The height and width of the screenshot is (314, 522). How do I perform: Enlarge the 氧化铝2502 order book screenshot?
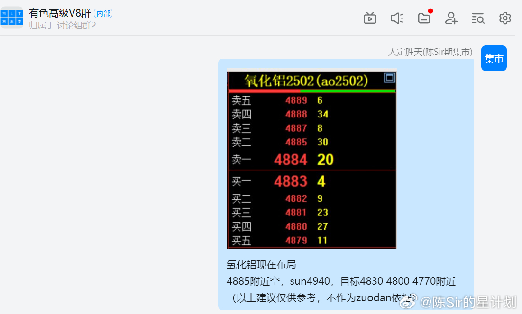point(311,159)
